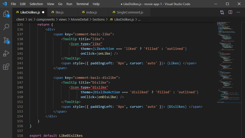Click the client breadcrumb segment
Image resolution: width=245 pixels, height=138 pixels.
pos(20,20)
